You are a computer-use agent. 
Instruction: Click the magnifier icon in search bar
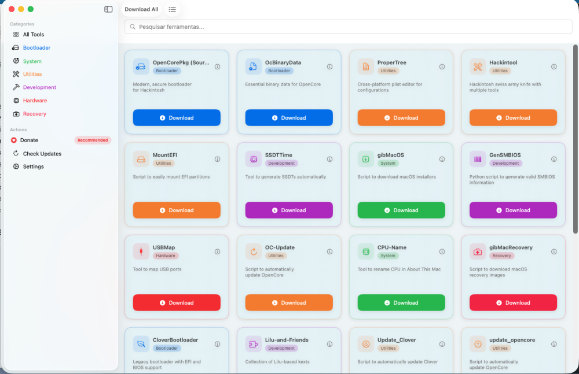click(x=133, y=27)
